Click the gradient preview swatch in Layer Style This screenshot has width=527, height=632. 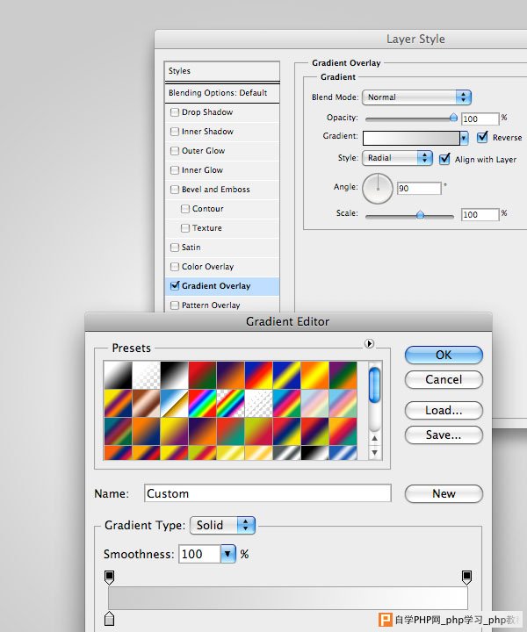click(x=411, y=139)
